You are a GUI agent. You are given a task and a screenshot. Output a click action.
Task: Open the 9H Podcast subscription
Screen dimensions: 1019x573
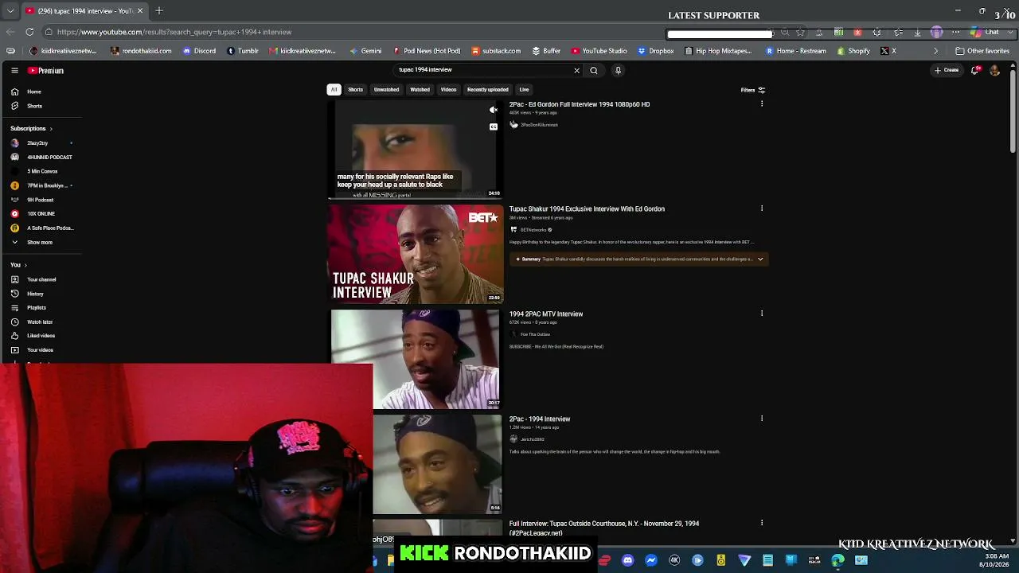[40, 200]
